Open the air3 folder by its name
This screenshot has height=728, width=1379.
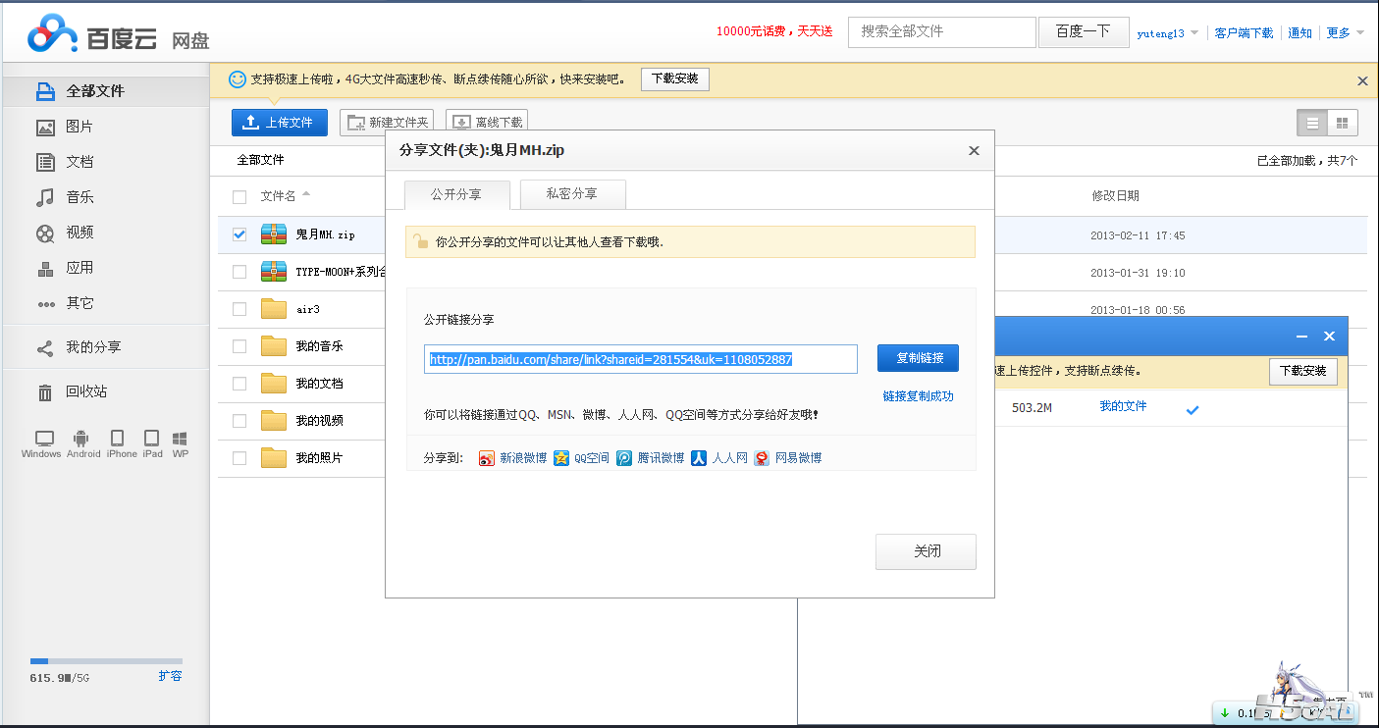pyautogui.click(x=308, y=310)
